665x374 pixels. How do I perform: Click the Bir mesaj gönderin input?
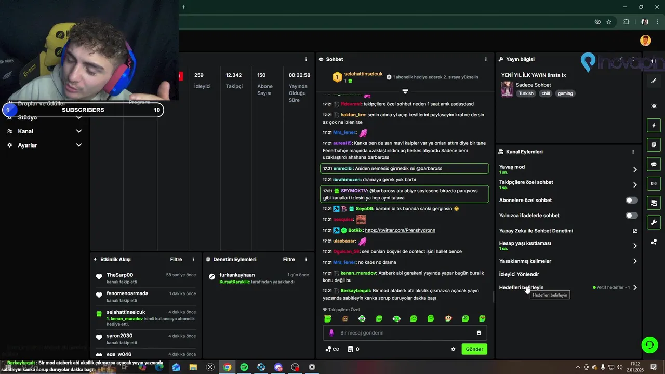(x=404, y=332)
